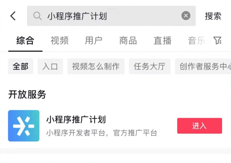The width and height of the screenshot is (231, 163).
Task: Click the magnifier search icon
Action: click(37, 16)
